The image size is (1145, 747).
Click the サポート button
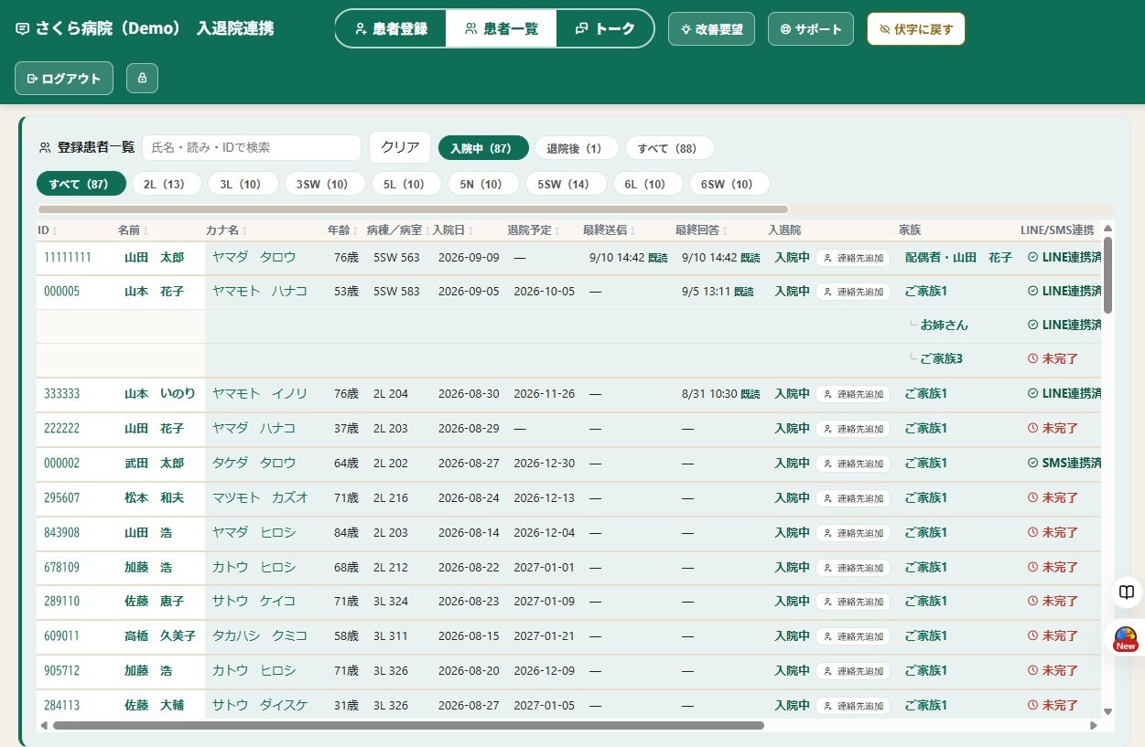(x=811, y=28)
